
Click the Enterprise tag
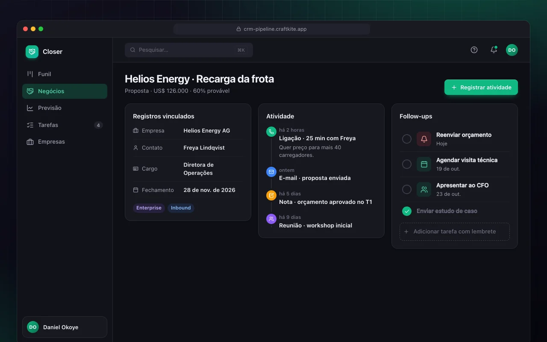click(149, 208)
